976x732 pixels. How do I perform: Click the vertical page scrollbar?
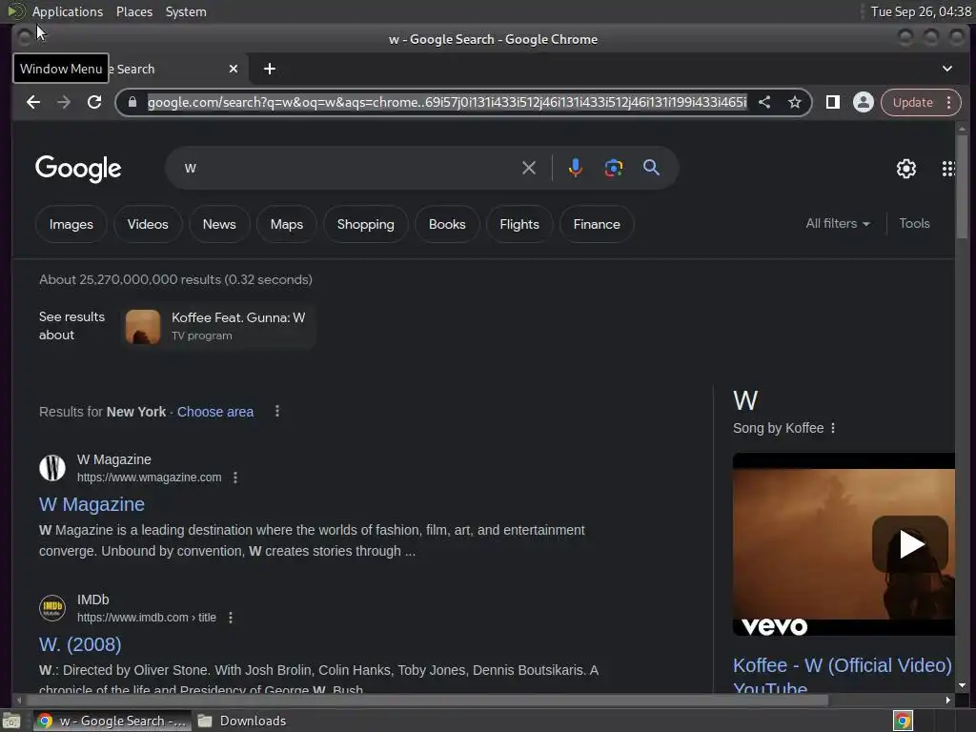pos(963,187)
